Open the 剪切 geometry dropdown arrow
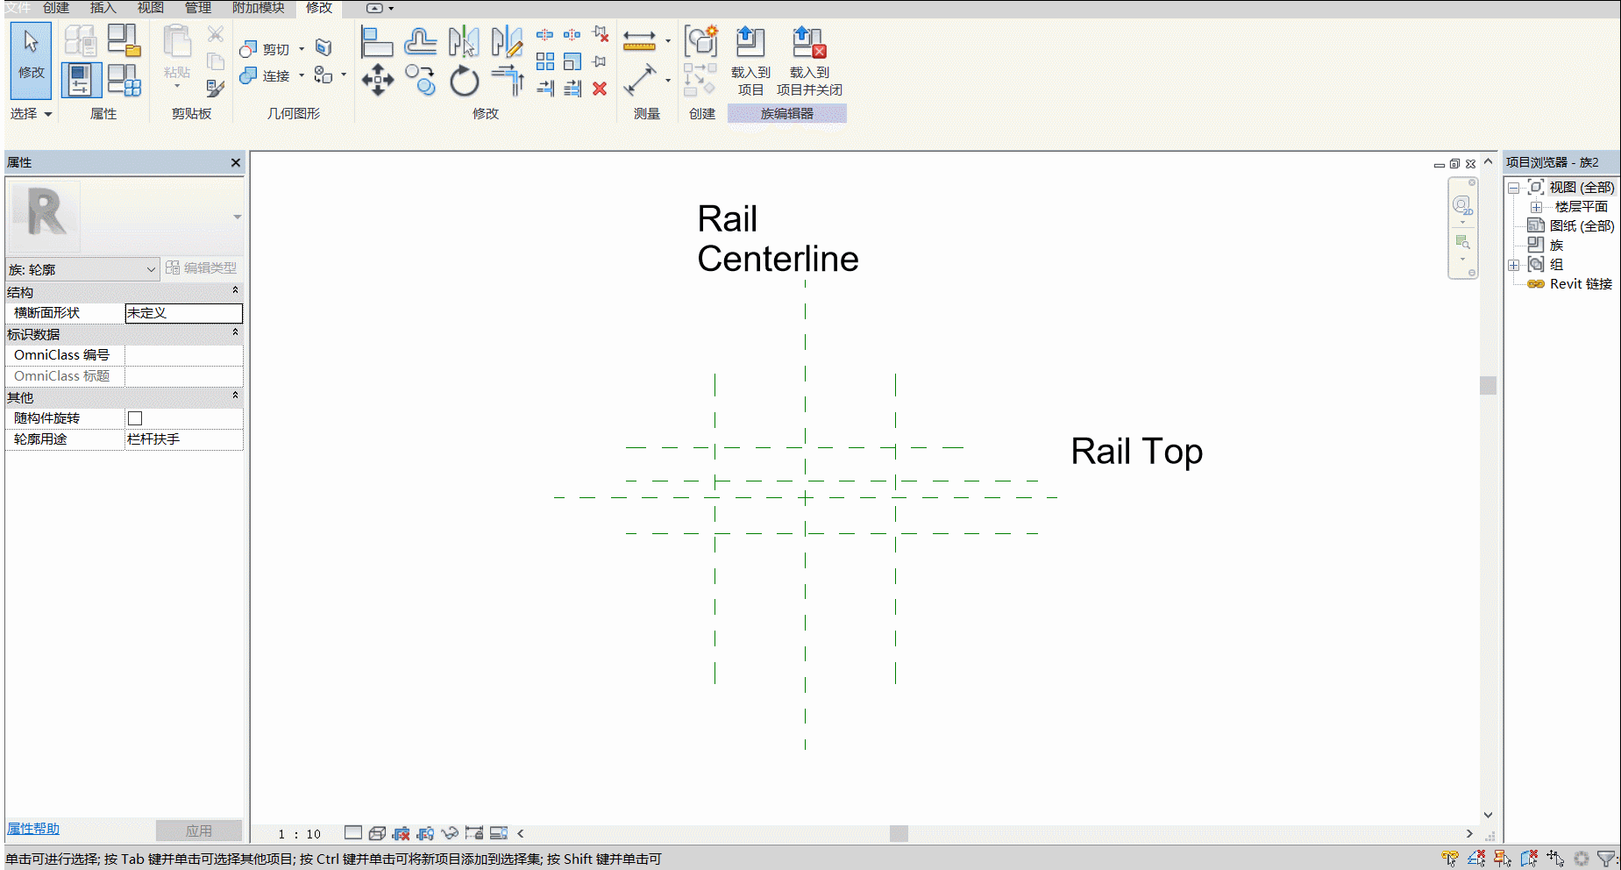Viewport: 1621px width, 870px height. pyautogui.click(x=302, y=49)
